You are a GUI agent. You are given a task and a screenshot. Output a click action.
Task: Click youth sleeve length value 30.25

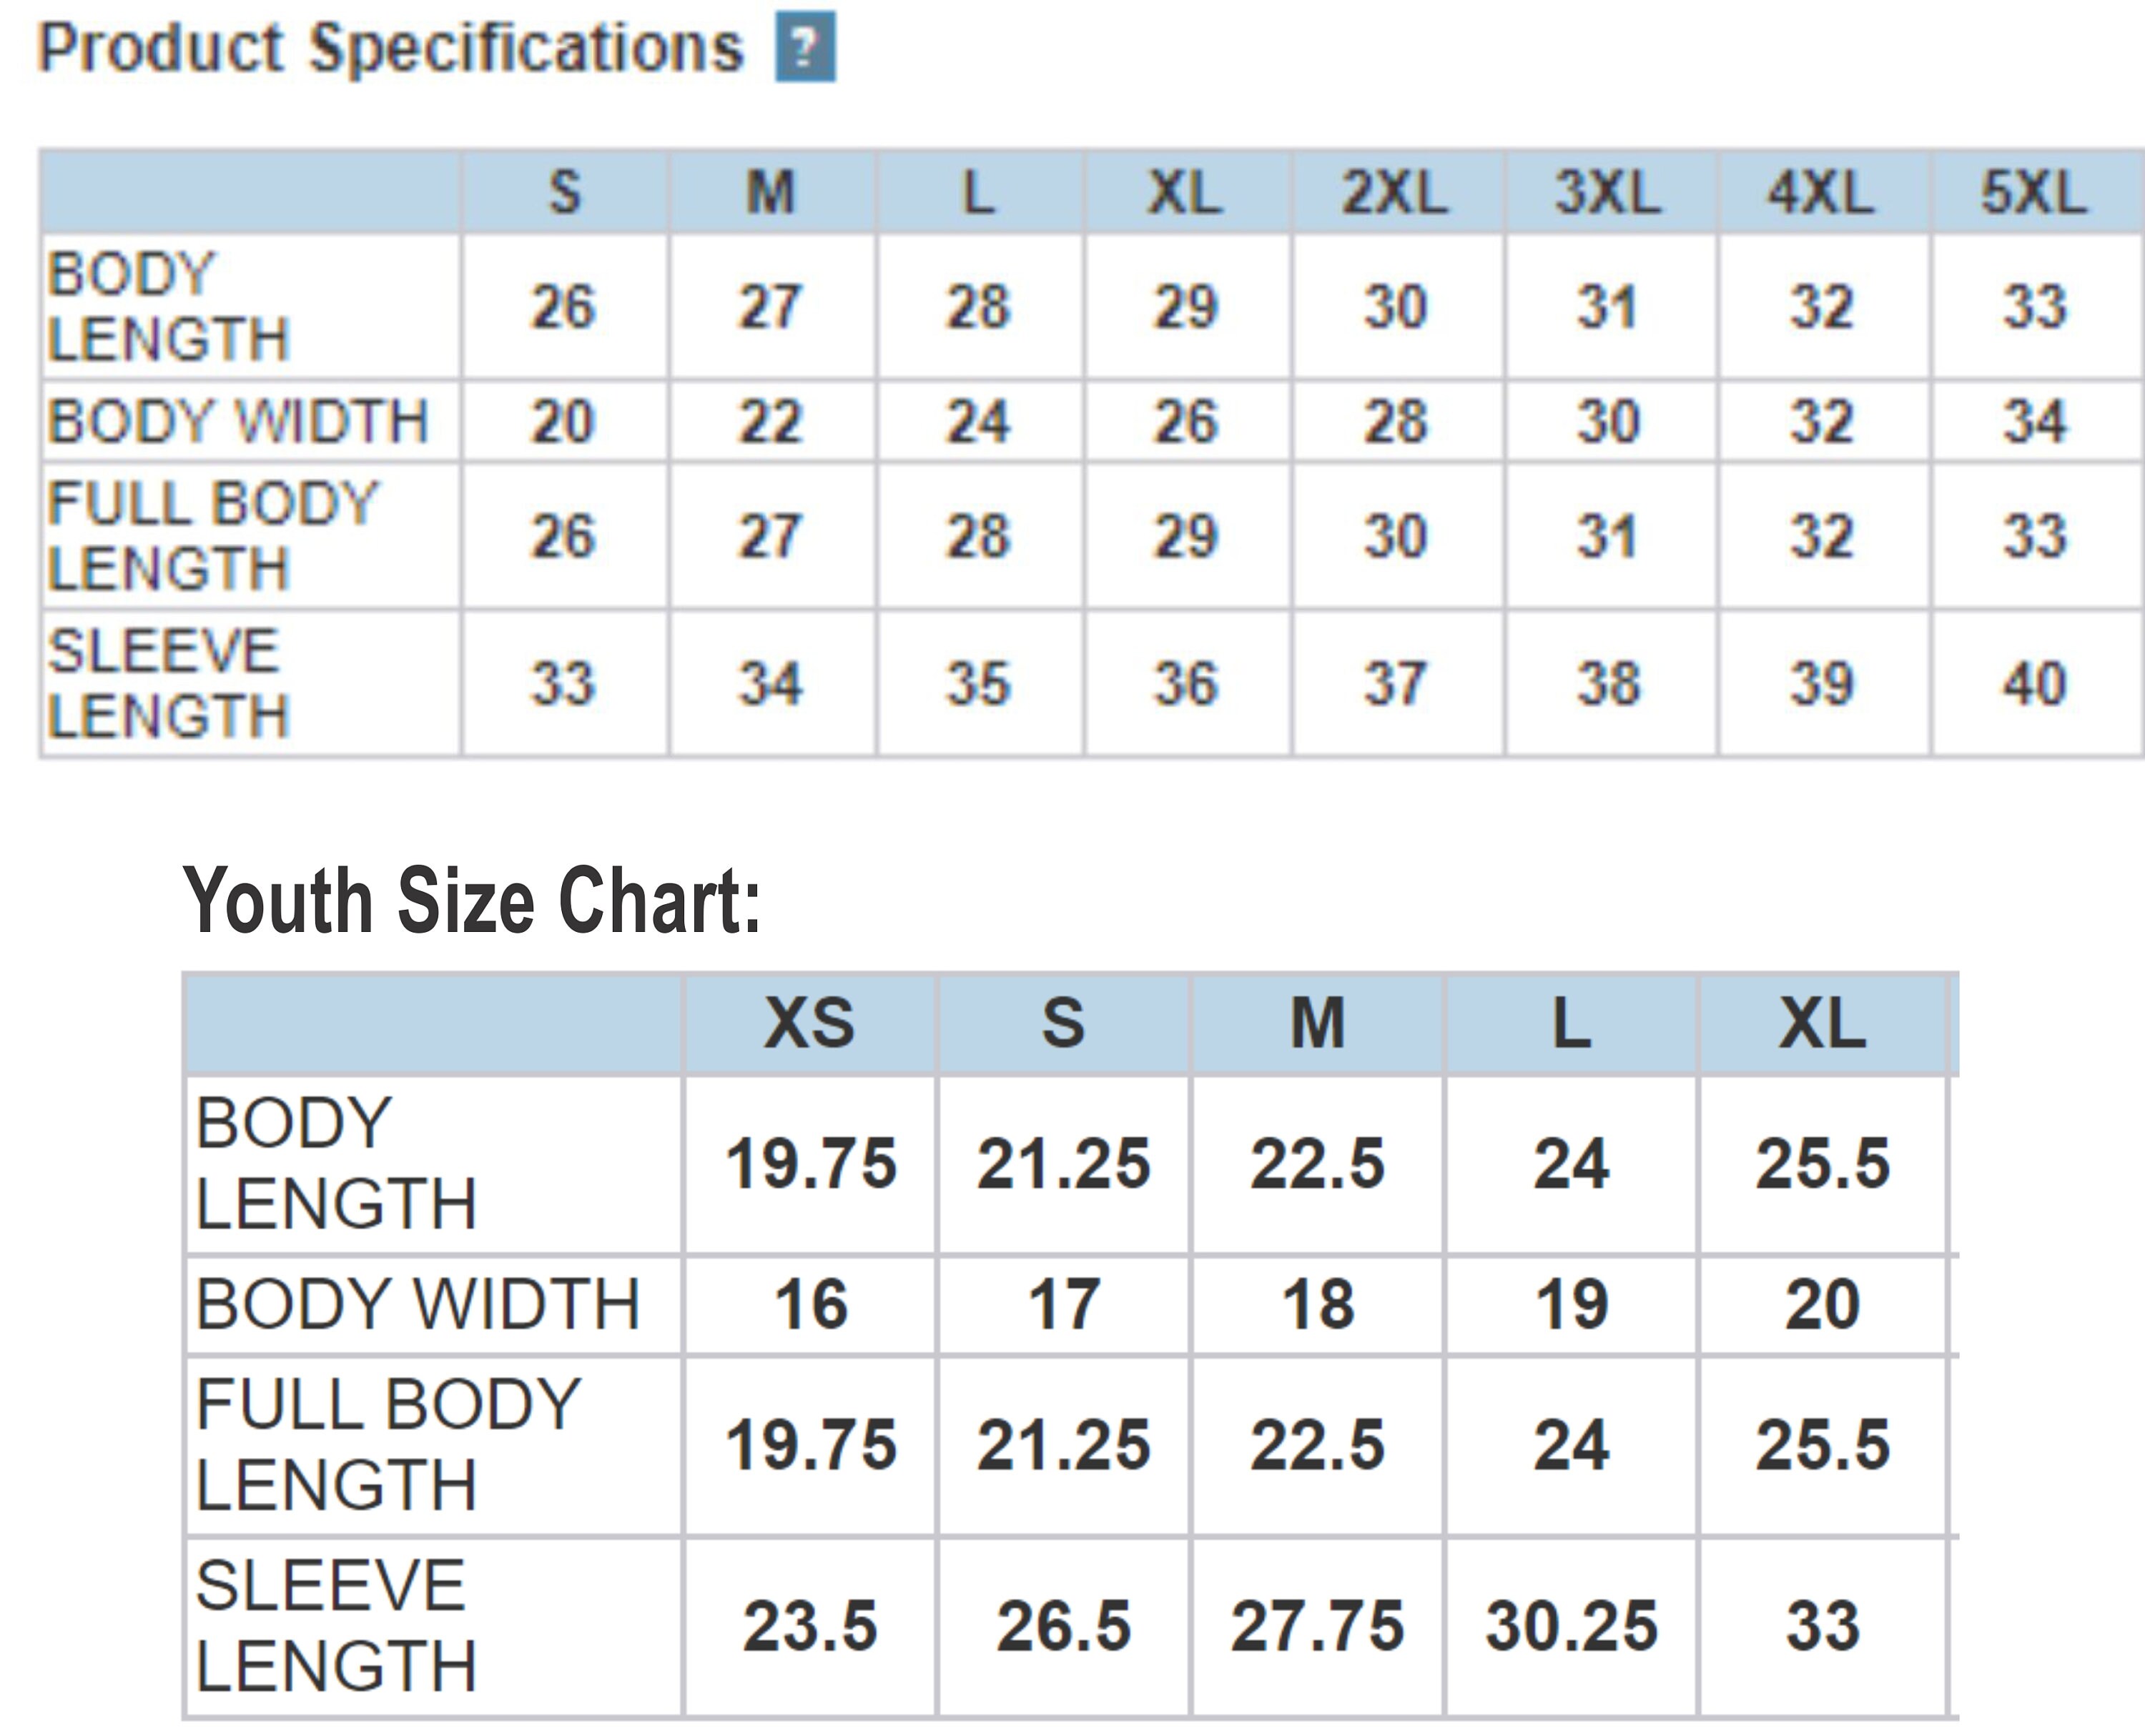pyautogui.click(x=1572, y=1626)
